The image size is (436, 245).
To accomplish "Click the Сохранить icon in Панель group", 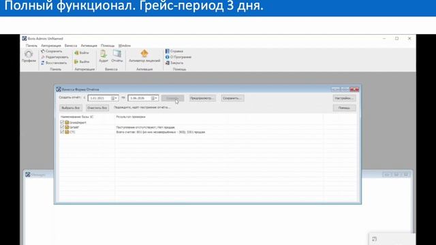I will pos(43,51).
